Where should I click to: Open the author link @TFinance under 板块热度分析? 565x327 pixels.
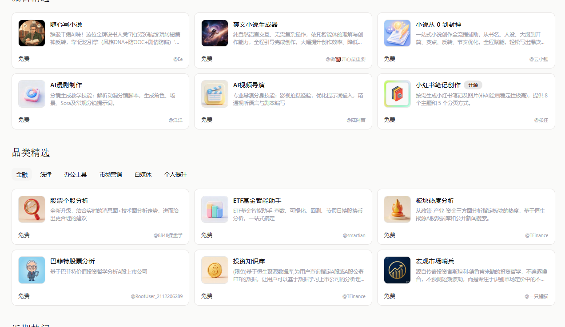point(536,235)
